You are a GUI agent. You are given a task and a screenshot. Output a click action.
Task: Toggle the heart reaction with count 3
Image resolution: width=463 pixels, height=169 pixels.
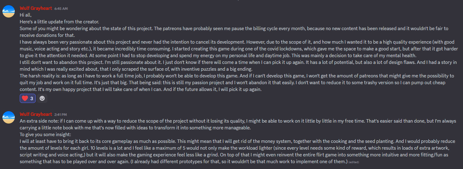tap(28, 99)
